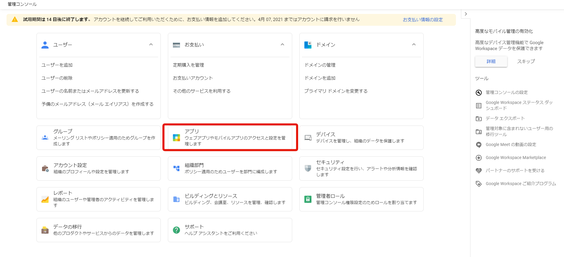
Task: Open the ビルディングとリソース card title
Action: point(211,196)
